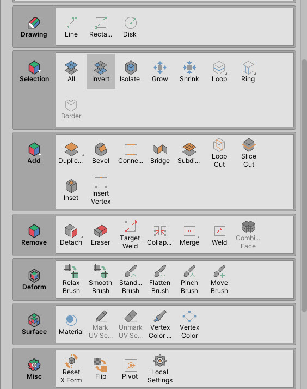Image resolution: width=307 pixels, height=389 pixels.
Task: Subdivide the selection
Action: [x=189, y=153]
